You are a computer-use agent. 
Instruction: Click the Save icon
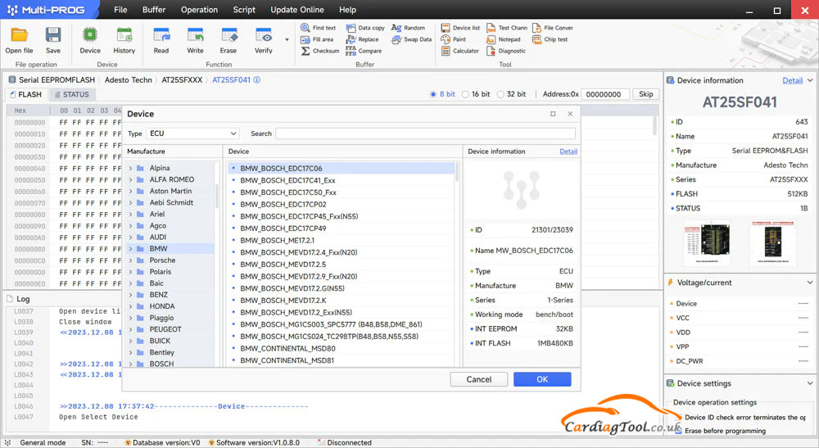click(x=52, y=35)
